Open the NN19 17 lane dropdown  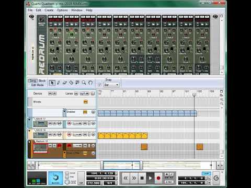tap(77, 123)
